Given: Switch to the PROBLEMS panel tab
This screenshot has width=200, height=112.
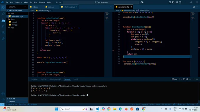Looking at the screenshot, I should [x=34, y=79].
